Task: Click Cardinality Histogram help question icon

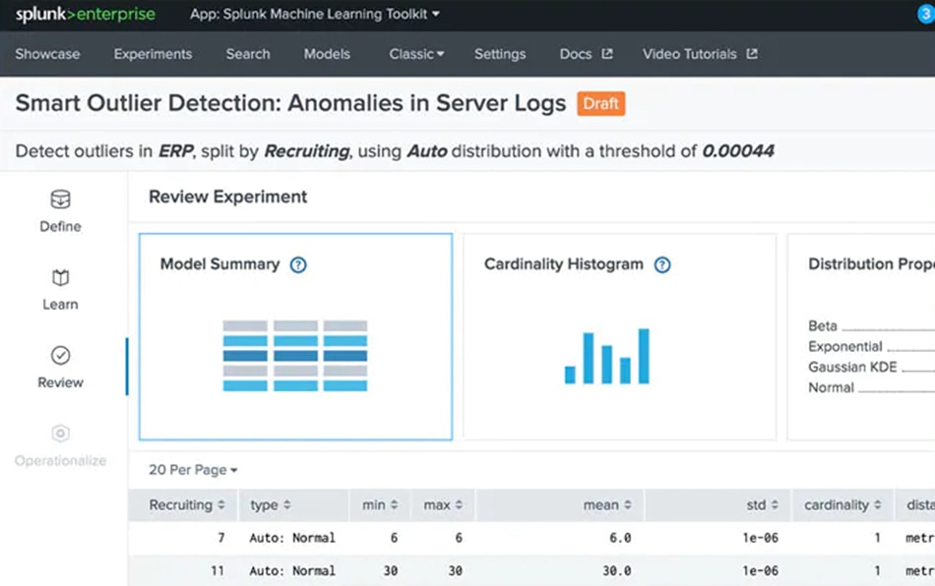Action: pos(662,264)
